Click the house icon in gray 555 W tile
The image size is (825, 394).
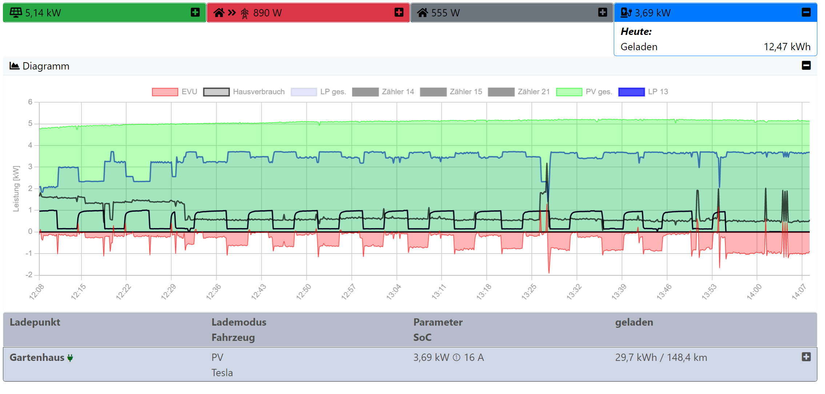(x=422, y=13)
